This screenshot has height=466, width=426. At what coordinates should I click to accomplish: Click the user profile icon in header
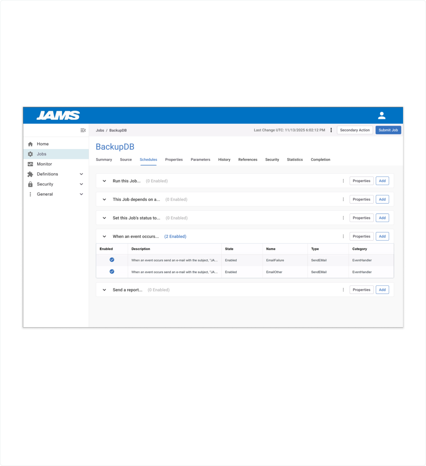(381, 116)
